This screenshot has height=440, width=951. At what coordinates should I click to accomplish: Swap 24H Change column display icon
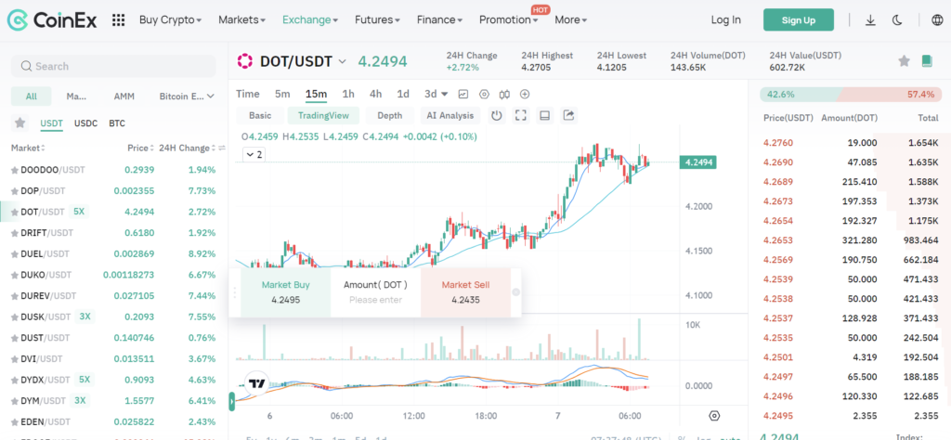point(222,148)
